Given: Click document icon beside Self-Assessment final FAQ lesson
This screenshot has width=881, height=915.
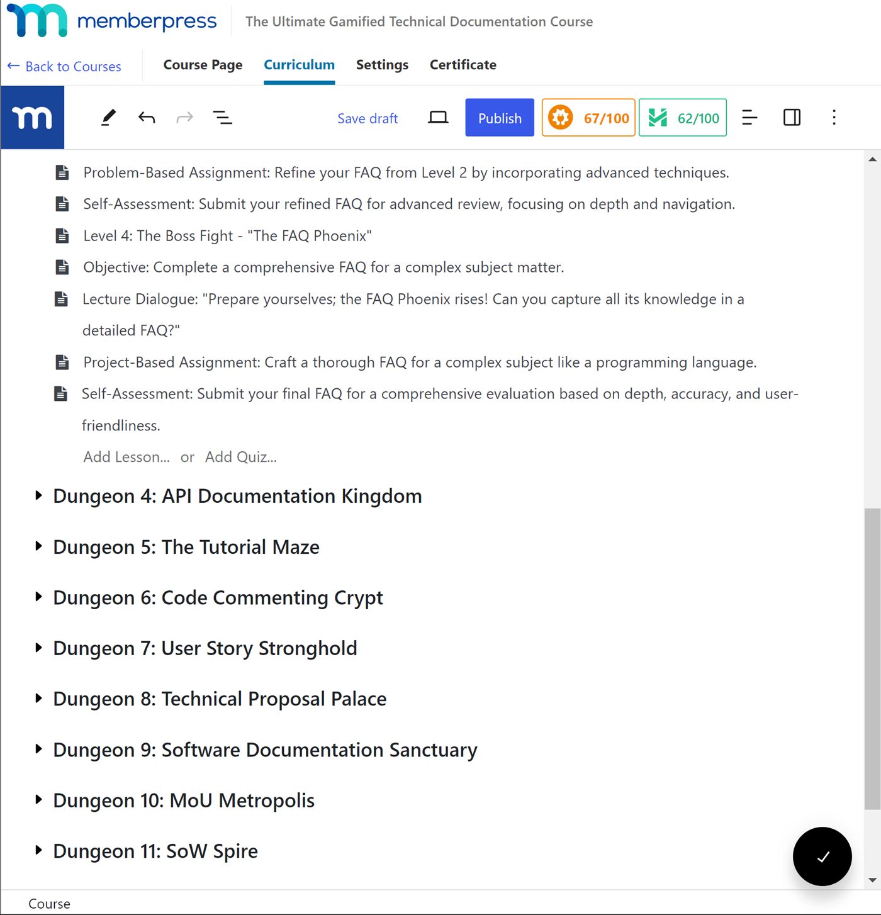Looking at the screenshot, I should coord(60,394).
